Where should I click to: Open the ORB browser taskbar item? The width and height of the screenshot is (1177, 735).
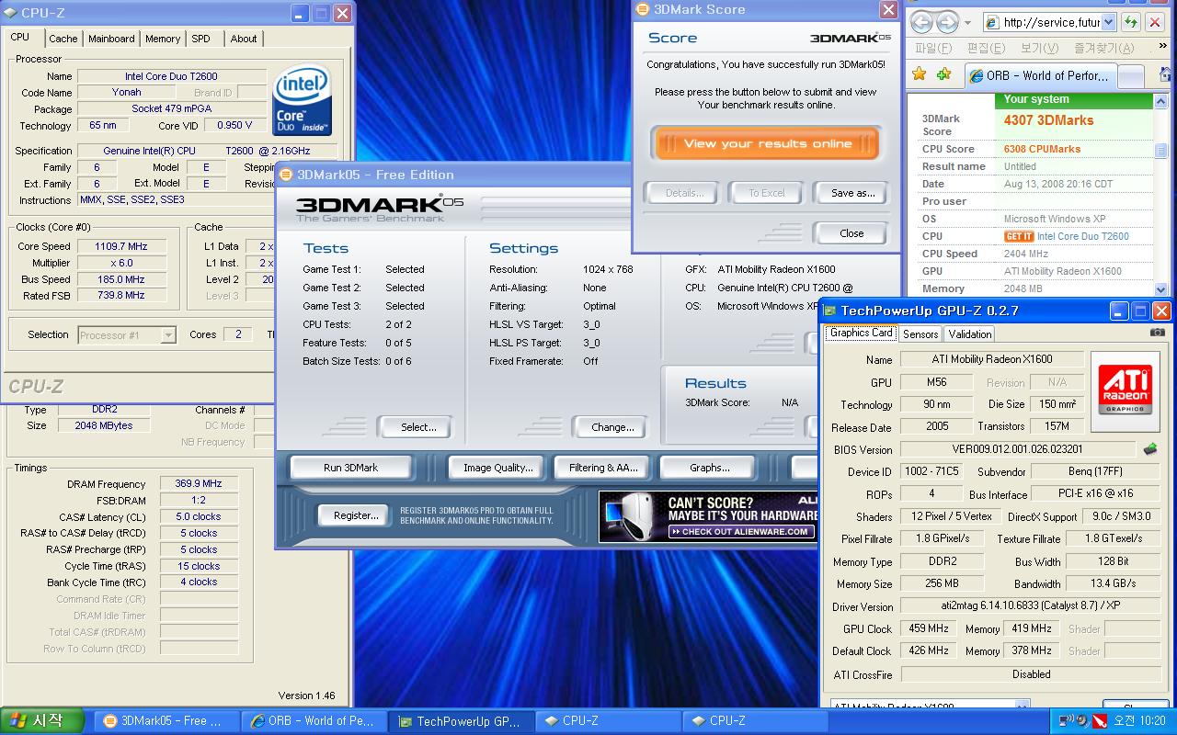[313, 721]
